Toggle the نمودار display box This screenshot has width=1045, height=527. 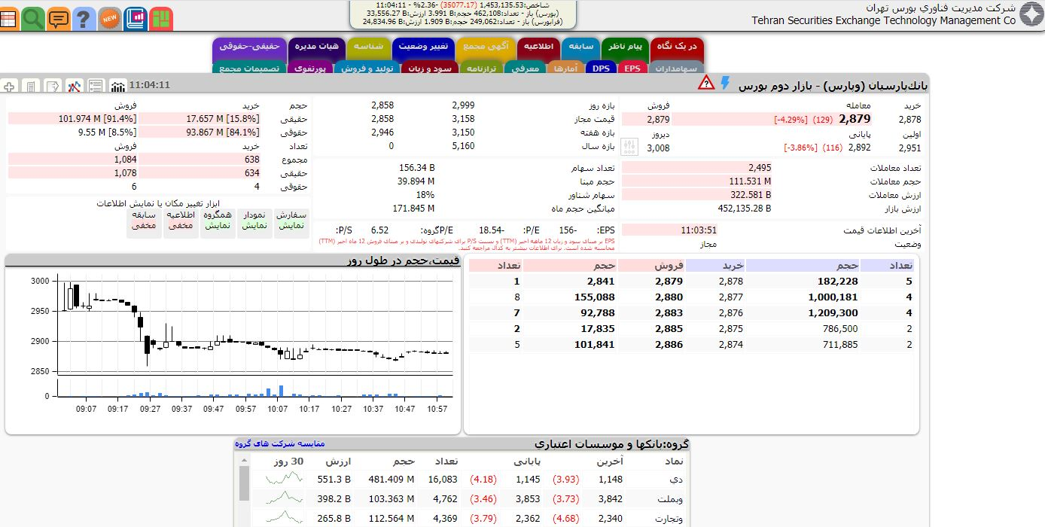pos(254,220)
